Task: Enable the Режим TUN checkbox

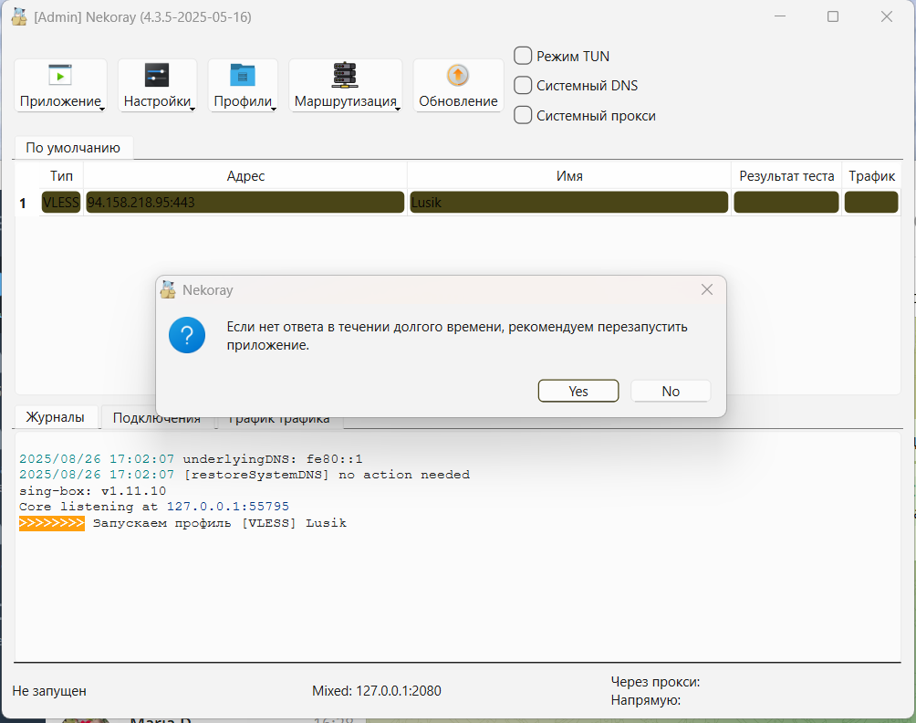Action: [523, 56]
